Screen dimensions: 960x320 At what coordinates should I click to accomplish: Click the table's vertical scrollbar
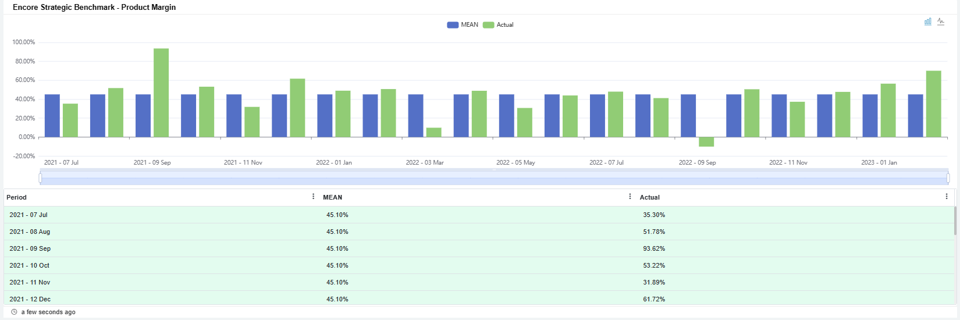955,221
